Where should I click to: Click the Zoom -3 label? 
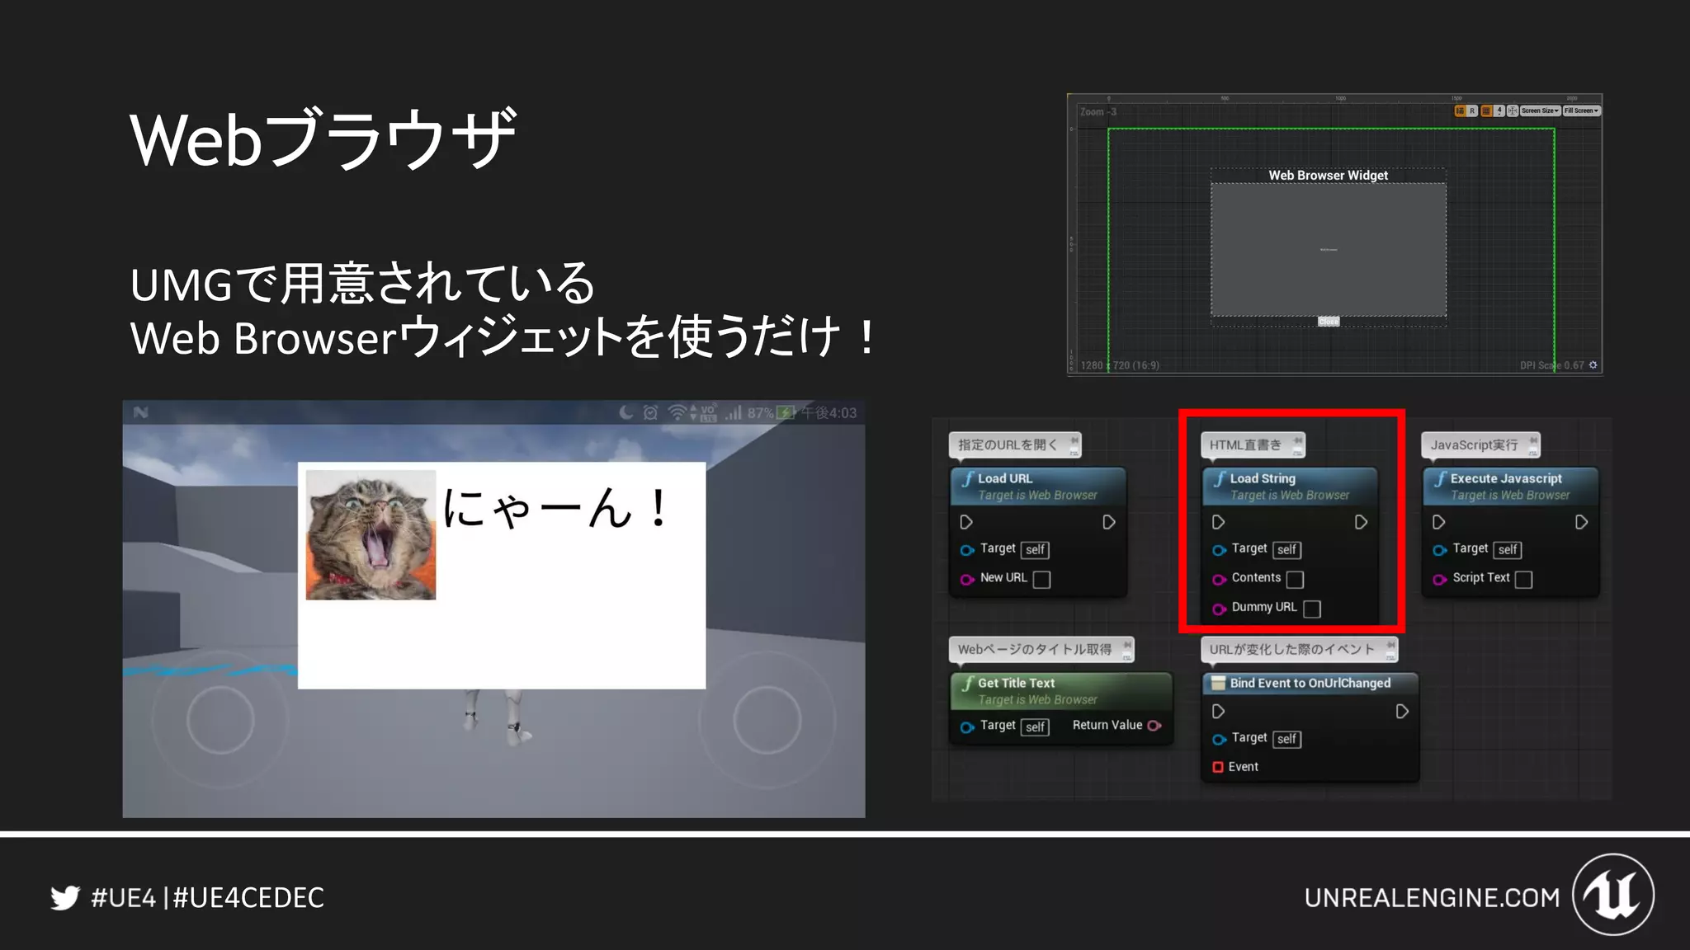pyautogui.click(x=1098, y=112)
